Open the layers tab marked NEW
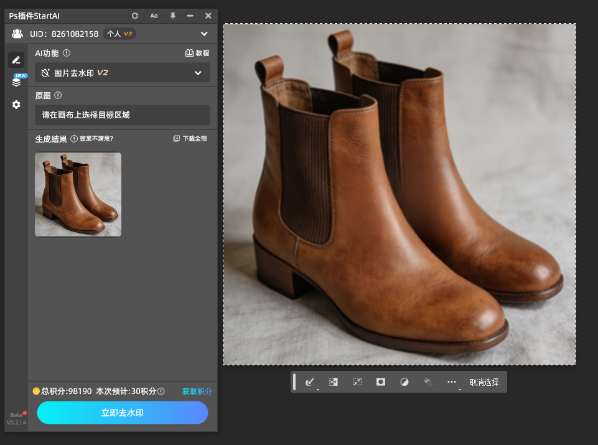Viewport: 598px width, 445px height. [x=16, y=82]
